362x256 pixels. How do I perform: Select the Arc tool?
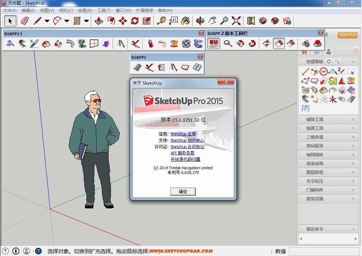pos(57,21)
